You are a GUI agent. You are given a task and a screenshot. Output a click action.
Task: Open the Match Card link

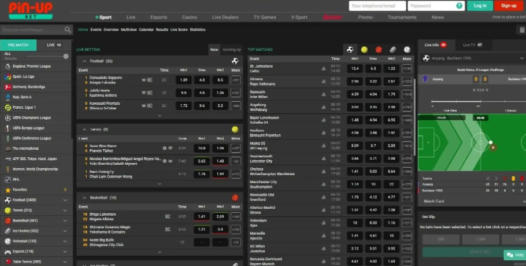pyautogui.click(x=434, y=201)
